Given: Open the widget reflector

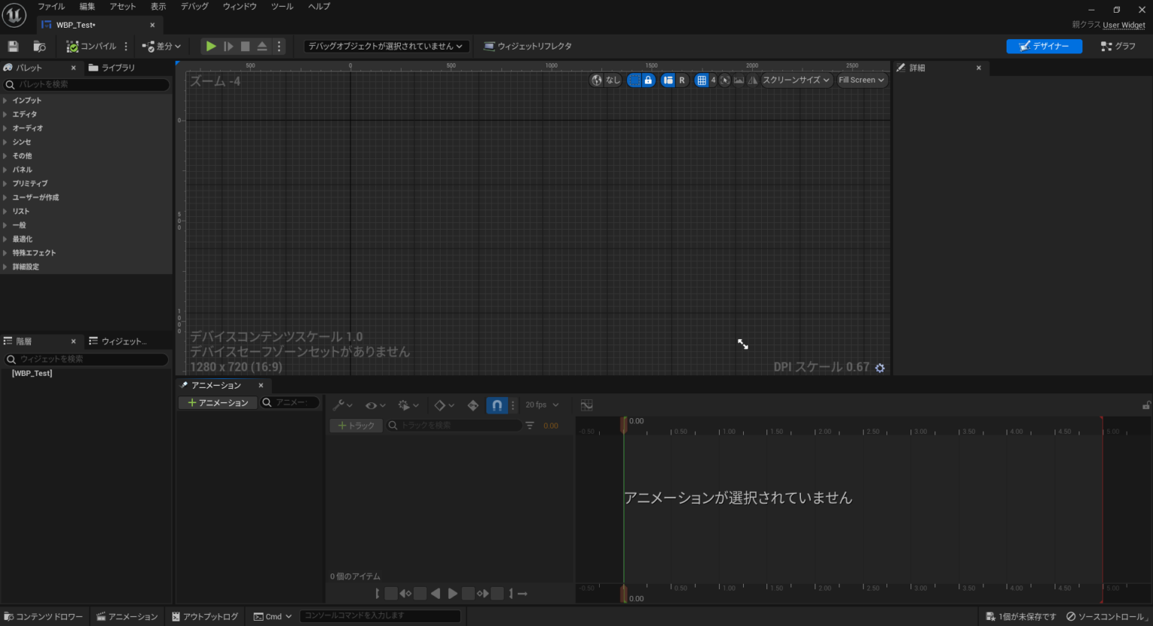Looking at the screenshot, I should [528, 46].
